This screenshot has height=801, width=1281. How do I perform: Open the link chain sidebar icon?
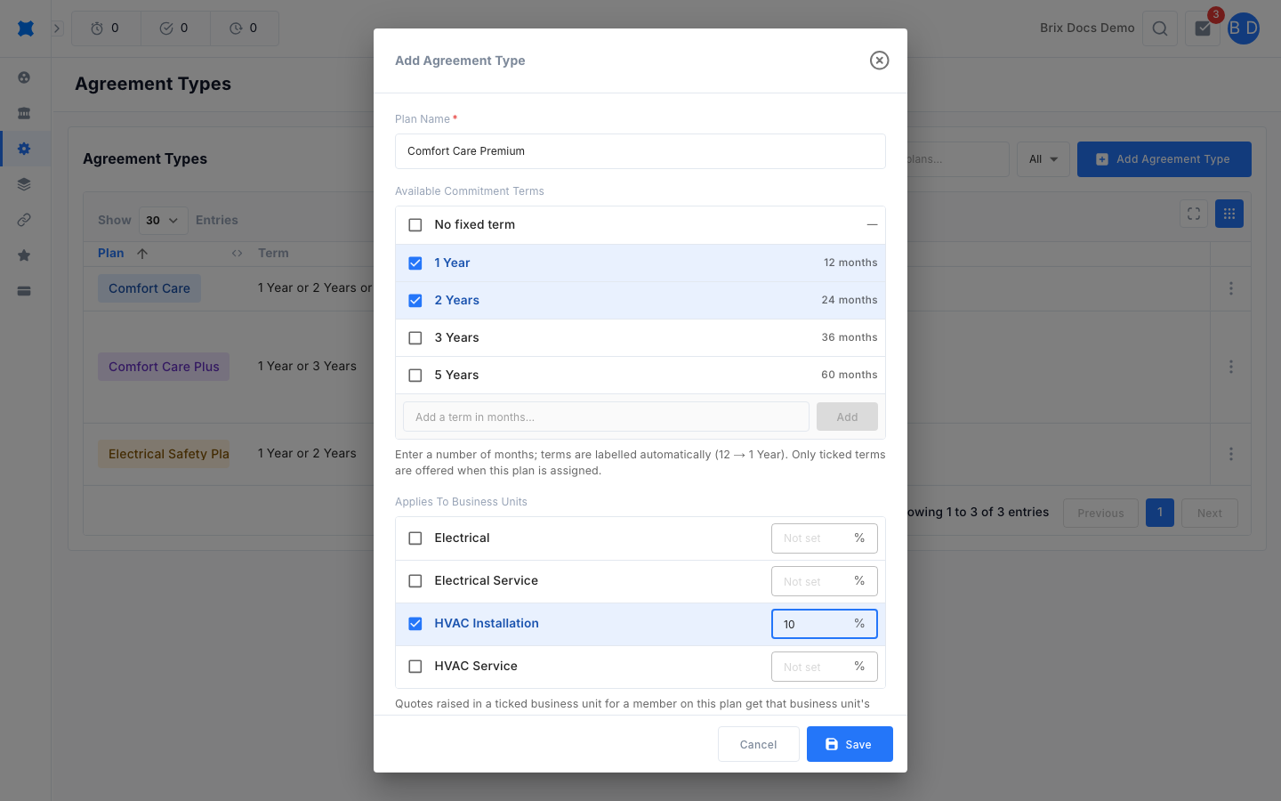point(24,220)
